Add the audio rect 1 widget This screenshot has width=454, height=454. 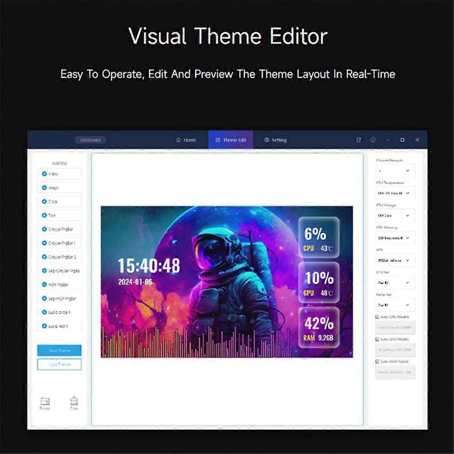[59, 326]
